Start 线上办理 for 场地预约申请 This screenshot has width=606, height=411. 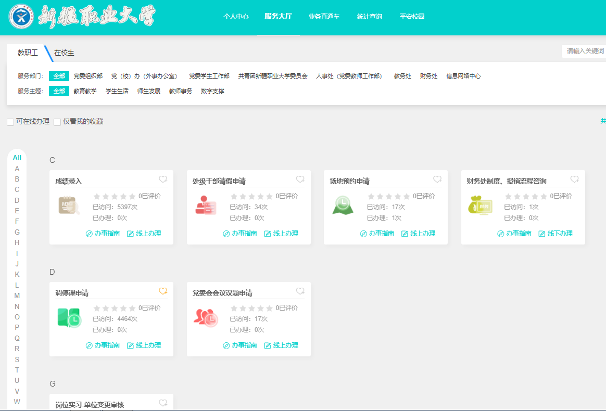[419, 233]
